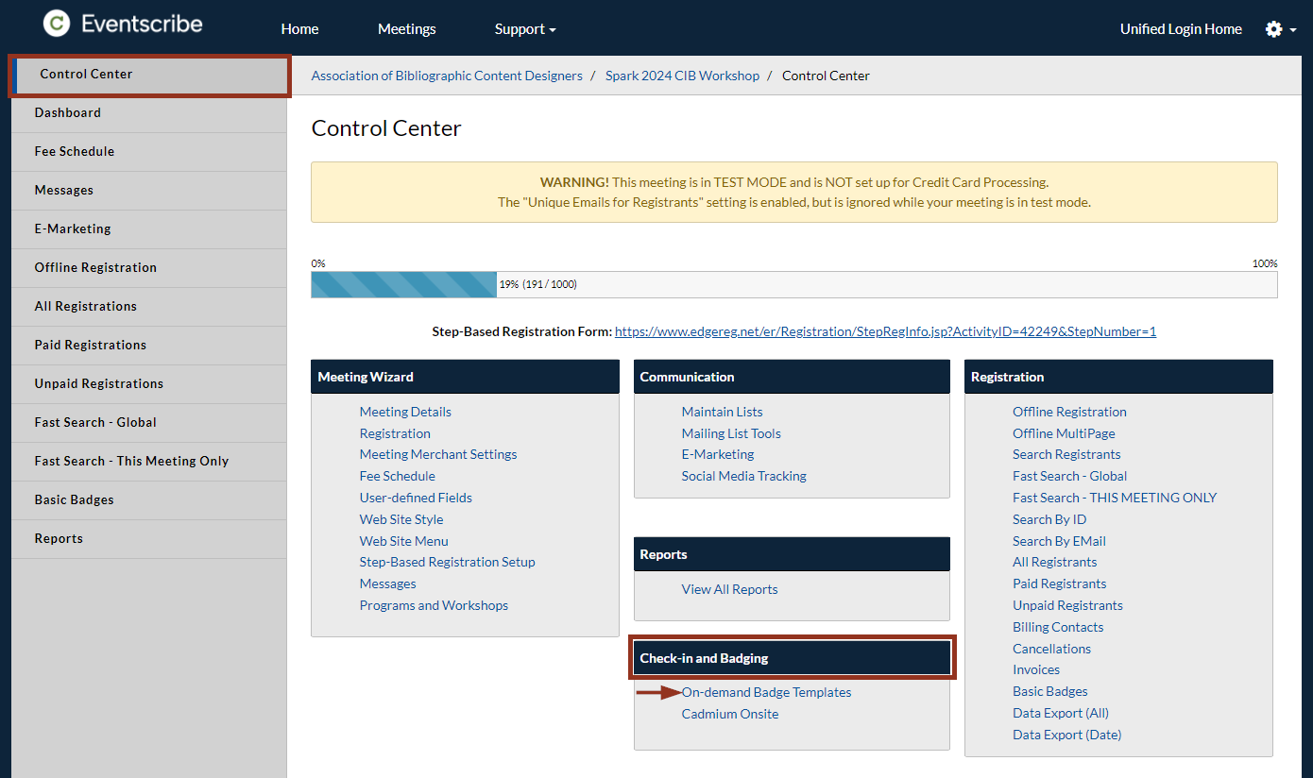Click the Control Center page heading
This screenshot has width=1313, height=778.
[x=386, y=128]
